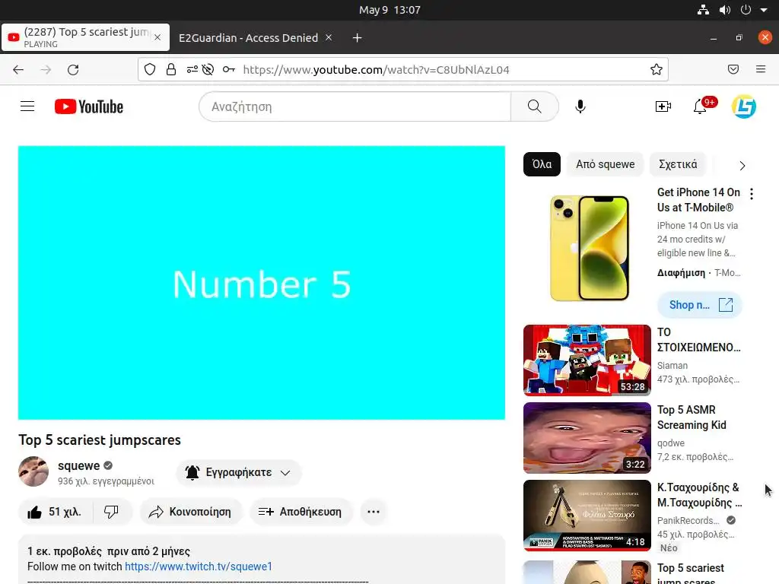Open the Top 5 ASMR Screaming Kid title
Screen dimensions: 779x584
(x=692, y=417)
